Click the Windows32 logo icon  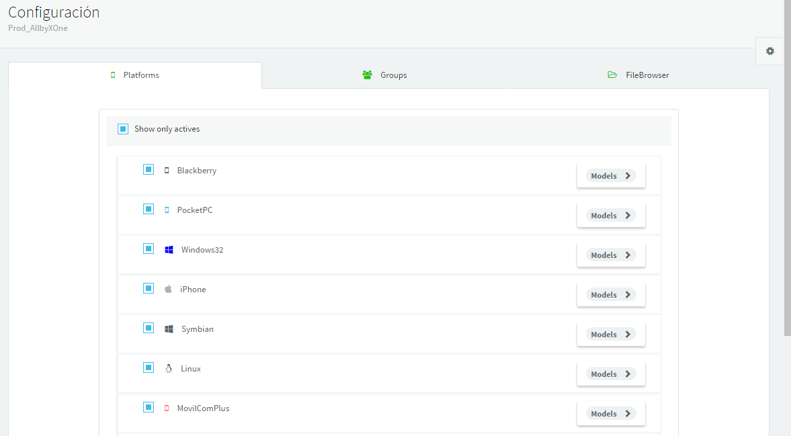169,249
